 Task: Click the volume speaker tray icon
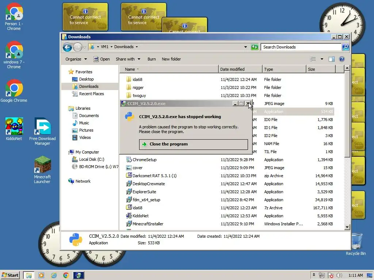pos(339,276)
